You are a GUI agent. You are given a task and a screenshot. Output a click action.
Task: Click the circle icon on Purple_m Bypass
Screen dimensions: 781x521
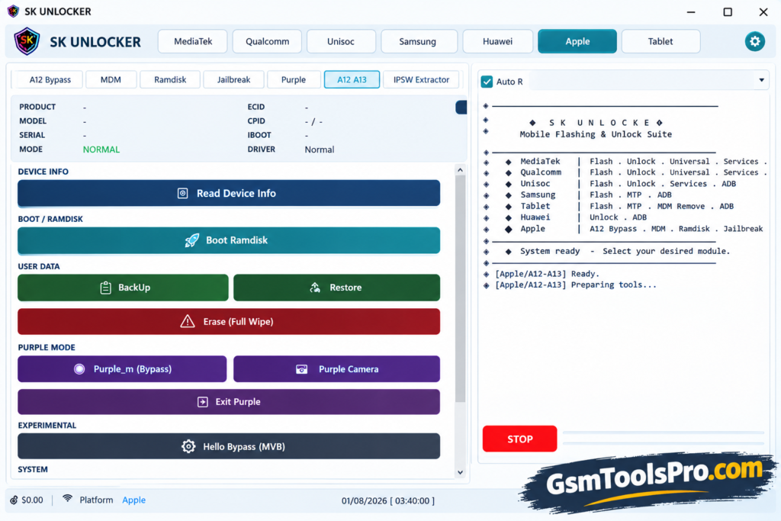[x=79, y=369]
